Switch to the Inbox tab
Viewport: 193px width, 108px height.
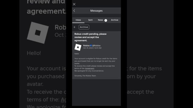[x=78, y=20]
